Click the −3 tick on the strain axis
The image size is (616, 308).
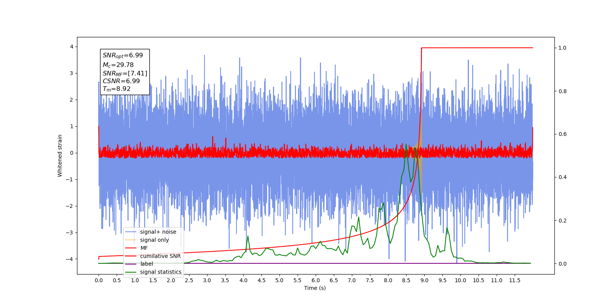point(69,233)
